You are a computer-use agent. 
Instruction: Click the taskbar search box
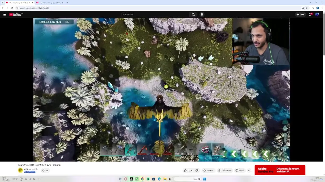188,179
